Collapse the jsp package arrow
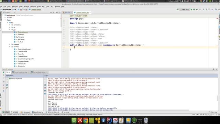This screenshot has height=124, width=220. (x=10, y=30)
